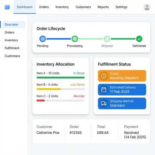This screenshot has width=155, height=155.
Task: Click the Delivered checkmark circle
Action: (x=139, y=39)
